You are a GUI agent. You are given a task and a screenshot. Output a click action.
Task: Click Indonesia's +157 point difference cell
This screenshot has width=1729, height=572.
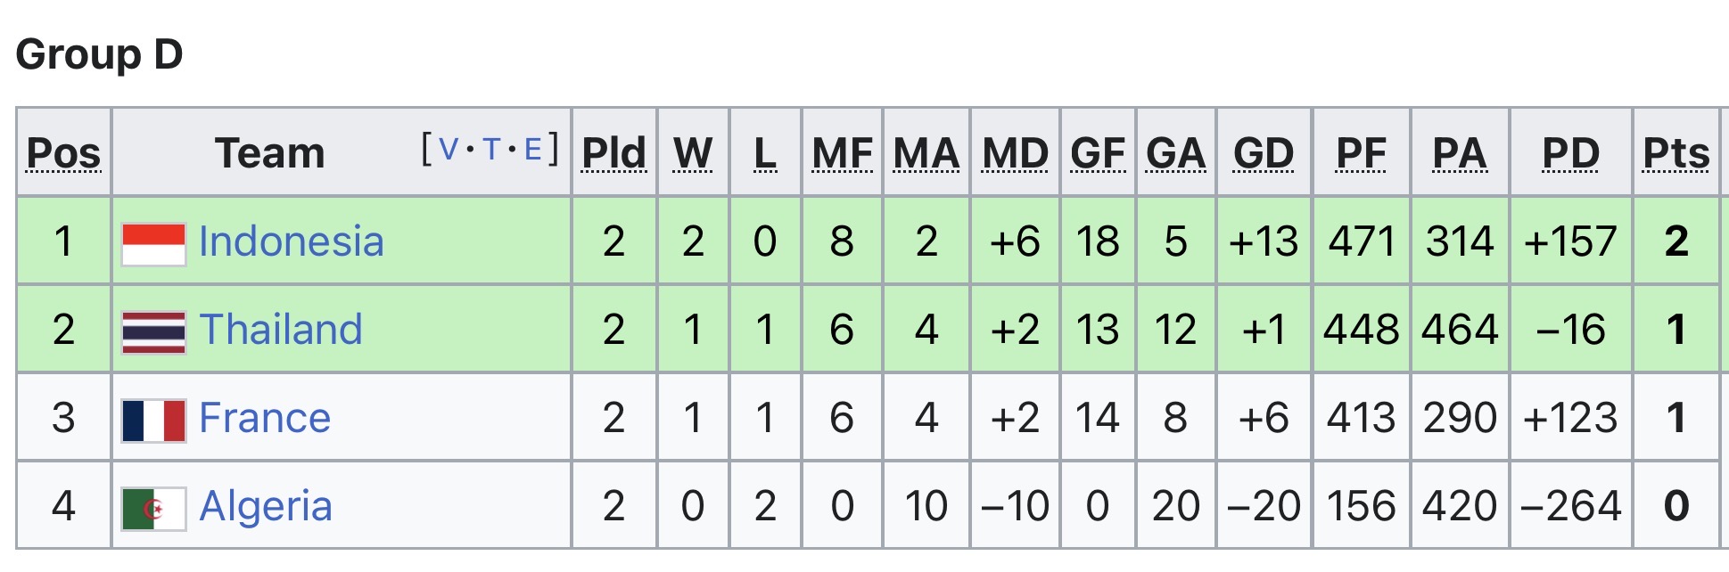pos(1570,241)
